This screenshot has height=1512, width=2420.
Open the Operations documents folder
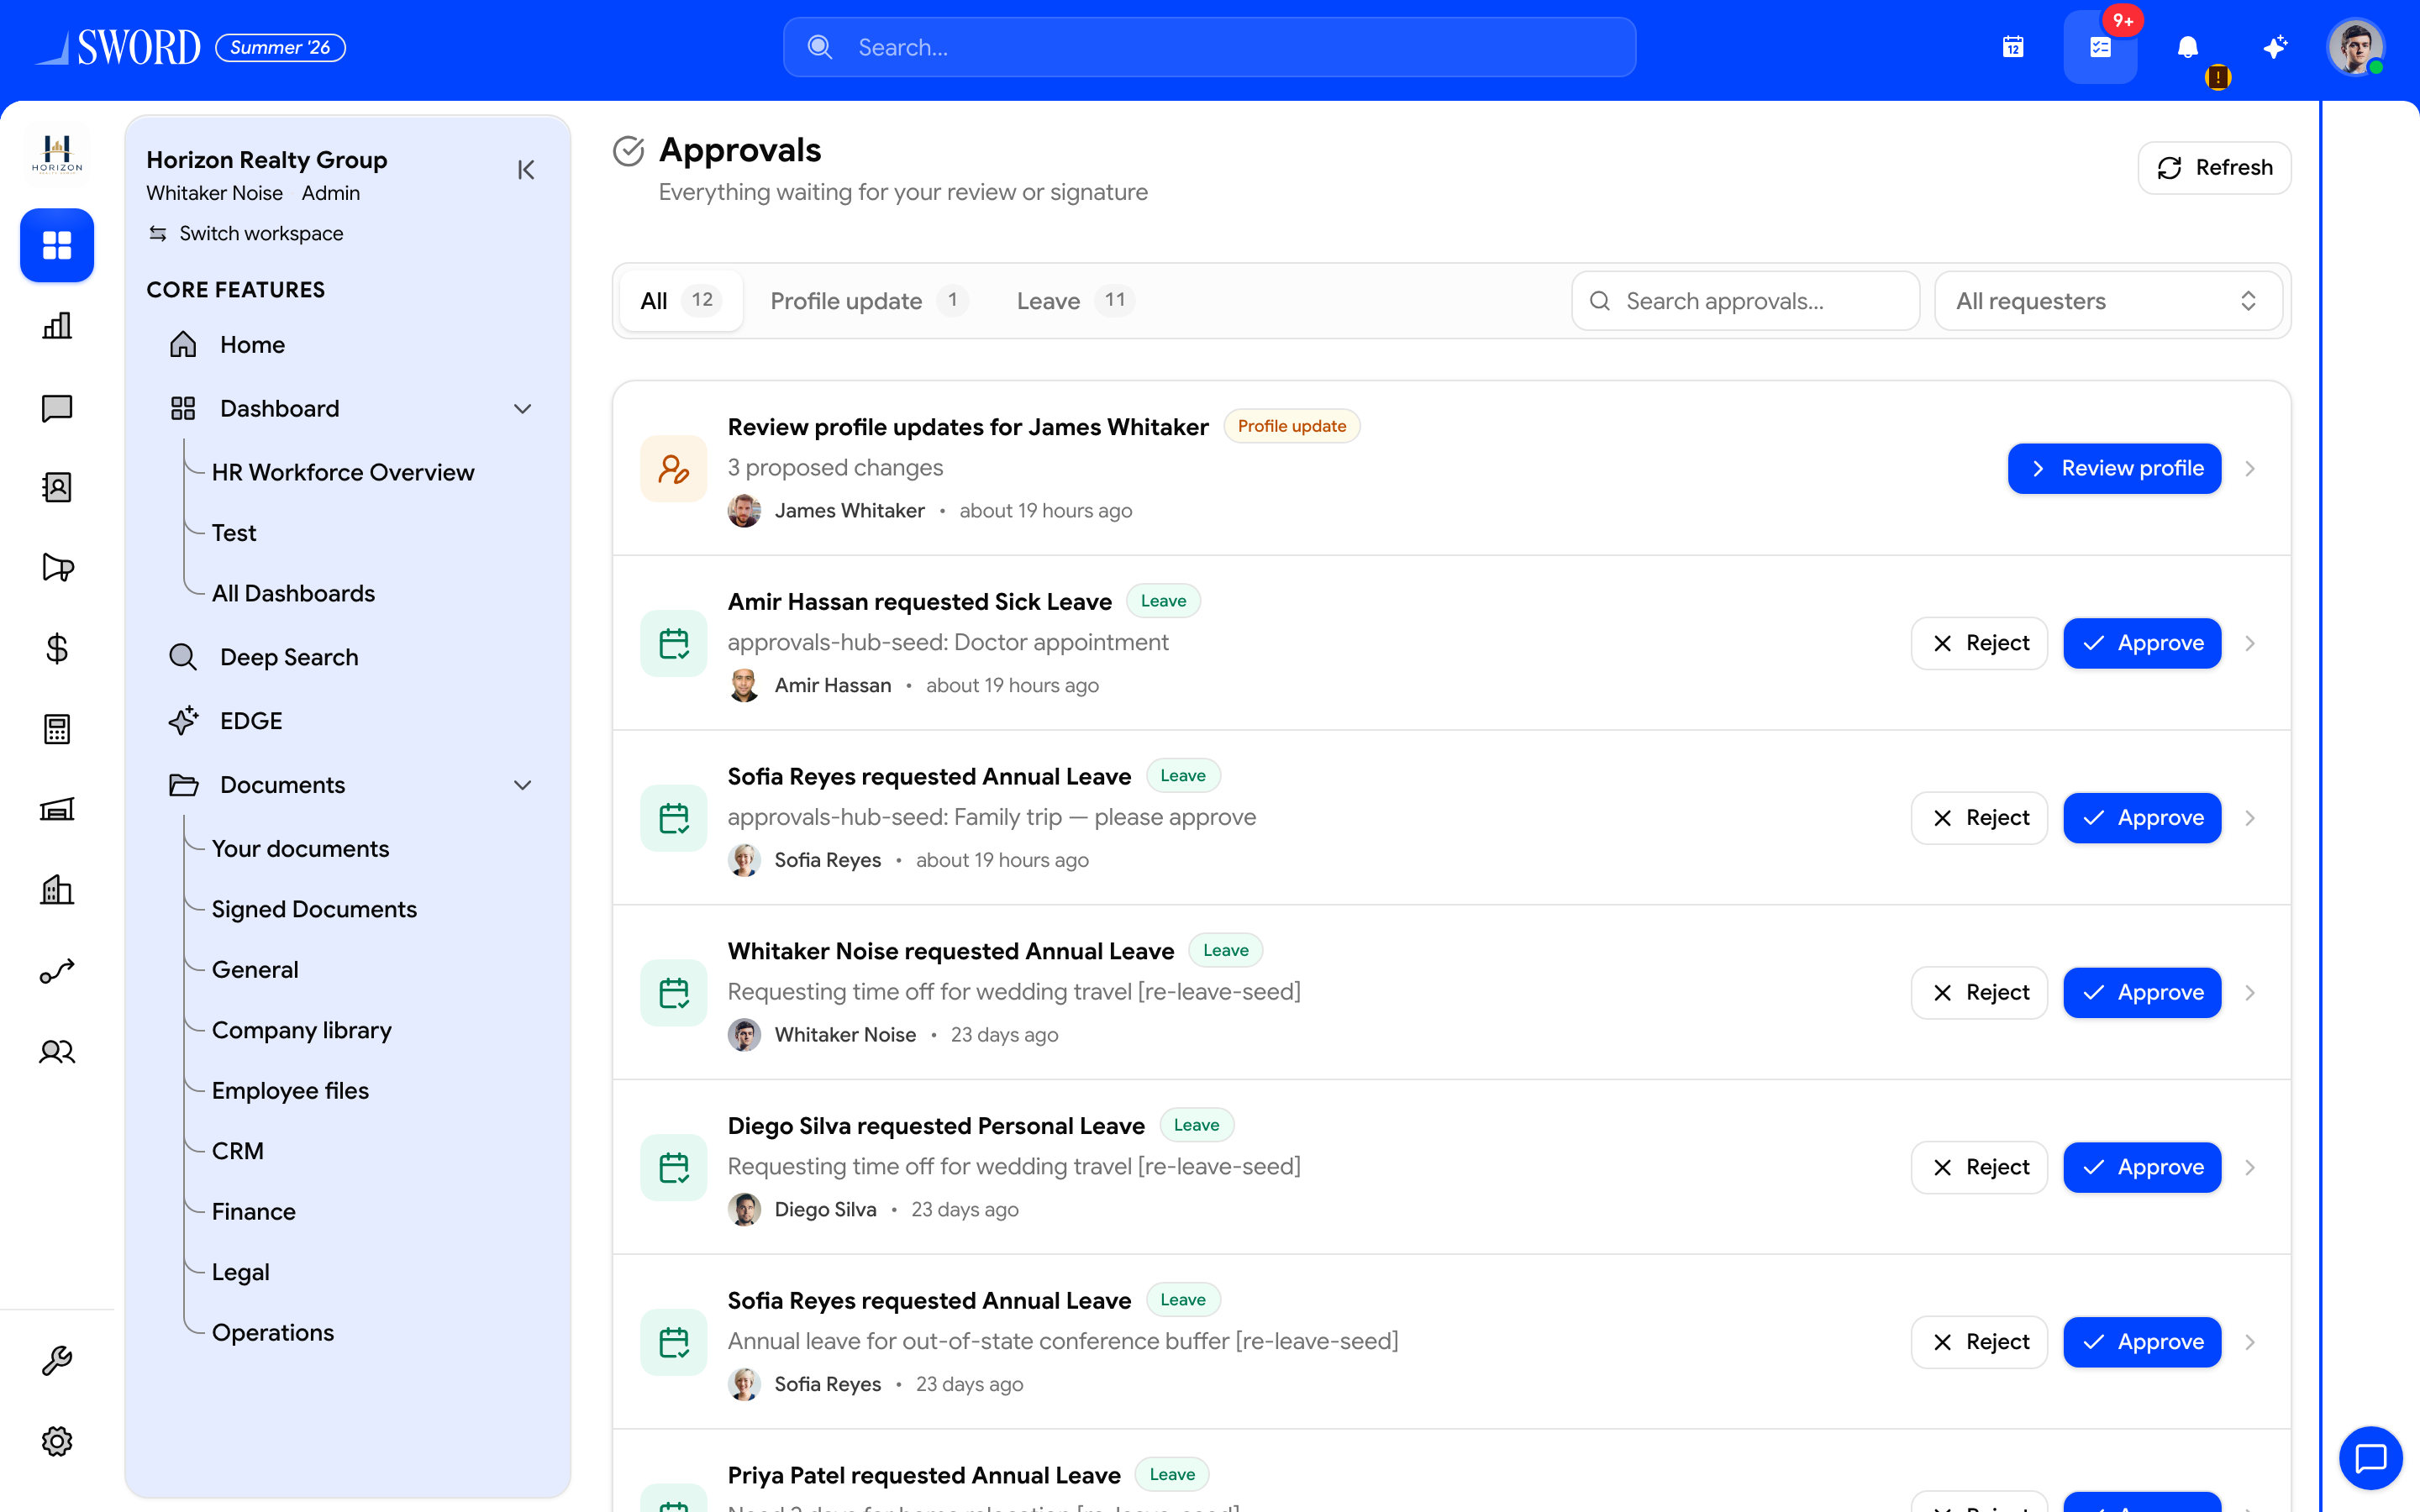tap(273, 1333)
